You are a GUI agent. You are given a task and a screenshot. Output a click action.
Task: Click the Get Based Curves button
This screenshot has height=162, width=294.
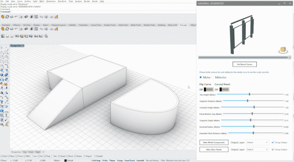(245, 64)
